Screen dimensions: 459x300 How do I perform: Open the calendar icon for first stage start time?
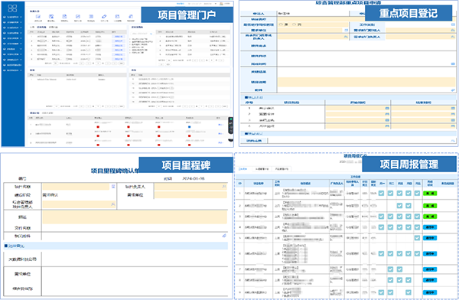pyautogui.click(x=387, y=108)
